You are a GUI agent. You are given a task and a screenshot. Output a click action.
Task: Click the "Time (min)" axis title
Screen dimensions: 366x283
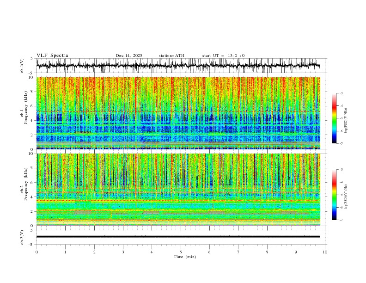point(185,257)
